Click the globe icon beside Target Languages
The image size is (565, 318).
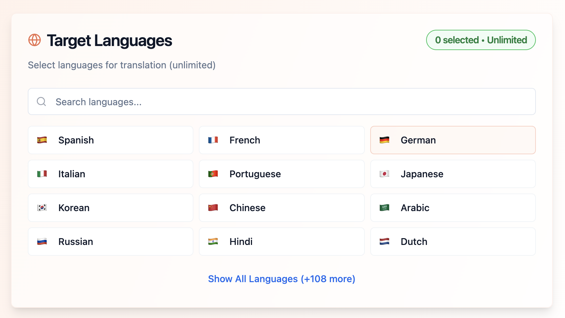pos(35,40)
